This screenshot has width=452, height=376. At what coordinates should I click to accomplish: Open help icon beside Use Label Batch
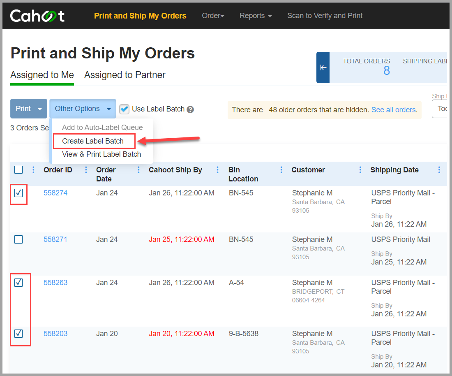190,109
